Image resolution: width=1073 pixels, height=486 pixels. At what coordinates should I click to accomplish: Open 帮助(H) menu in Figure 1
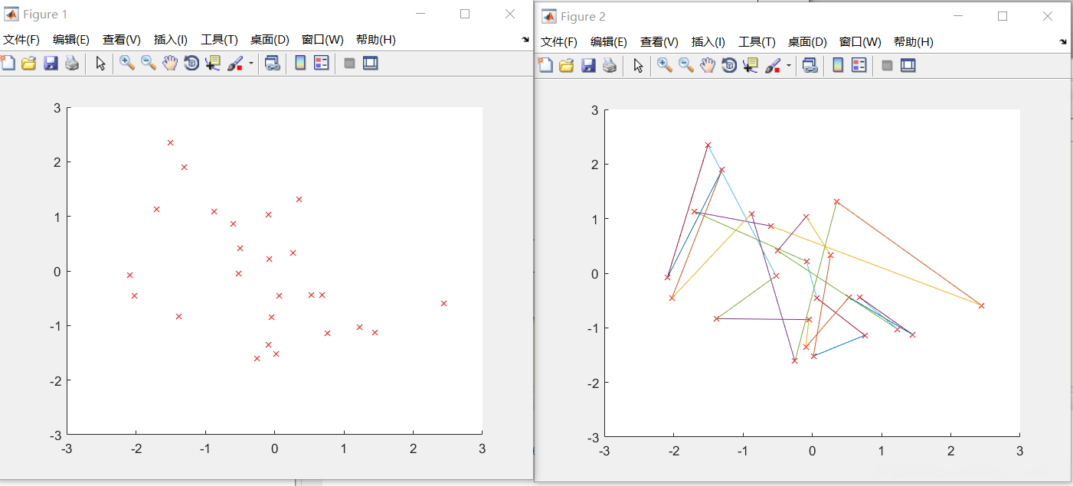click(376, 40)
